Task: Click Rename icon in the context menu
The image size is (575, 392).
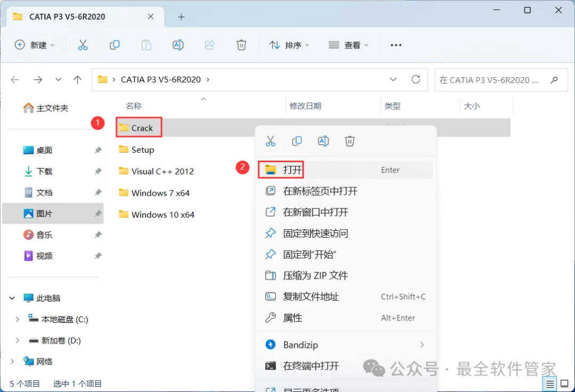Action: point(324,141)
